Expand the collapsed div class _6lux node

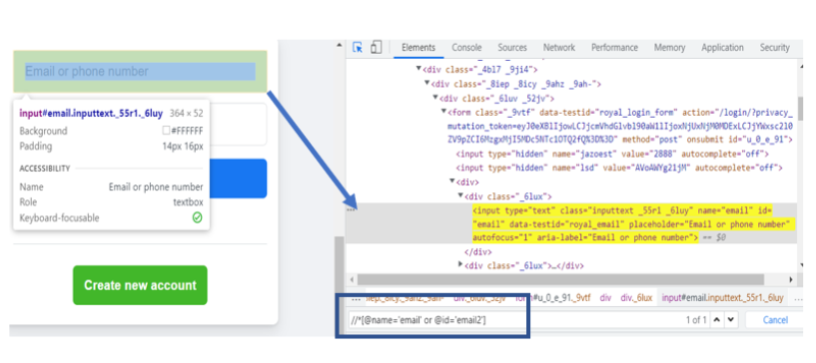point(460,265)
